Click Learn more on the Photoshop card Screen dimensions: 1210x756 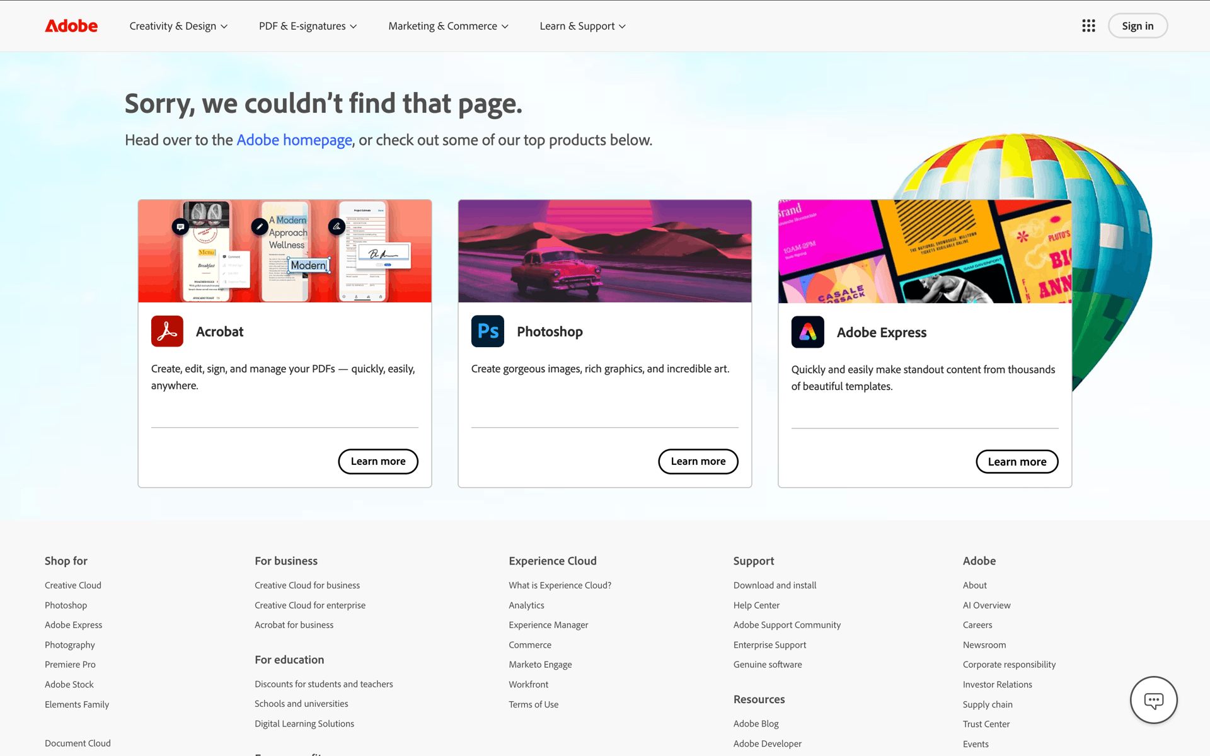[698, 461]
